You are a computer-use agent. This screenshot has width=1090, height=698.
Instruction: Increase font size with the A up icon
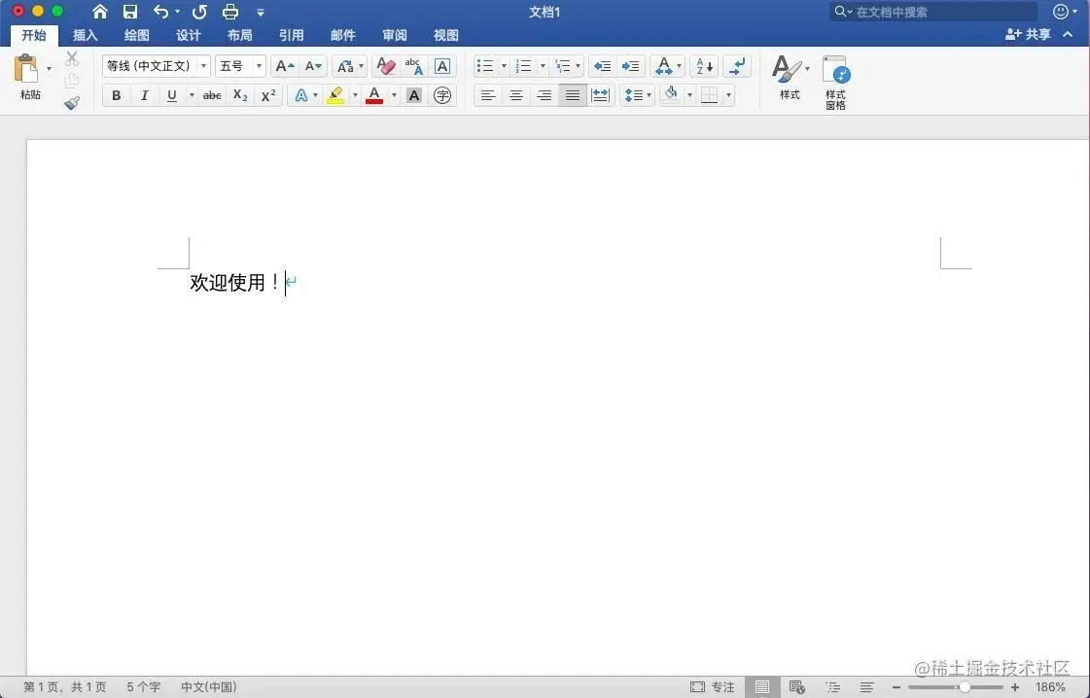285,66
